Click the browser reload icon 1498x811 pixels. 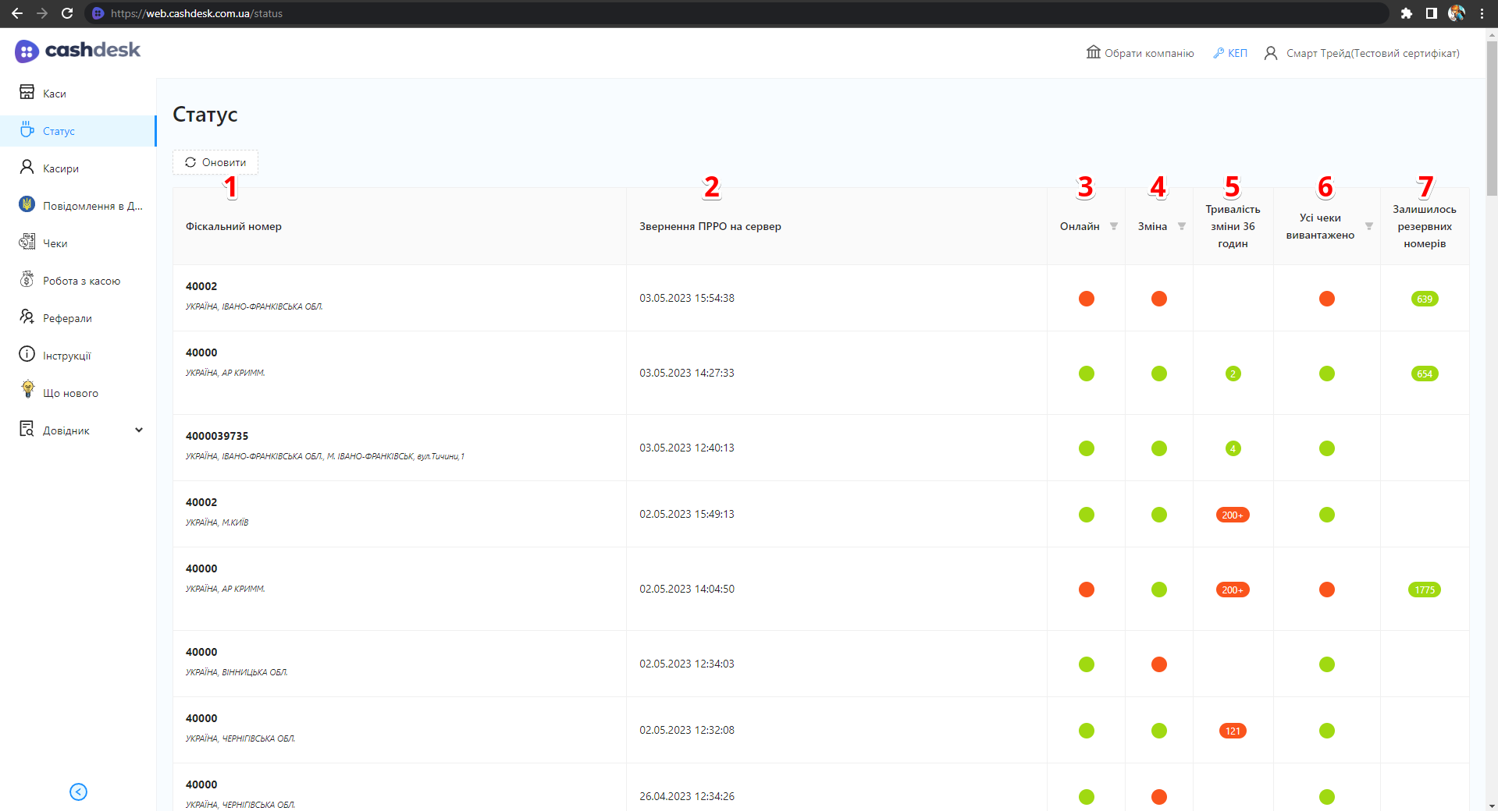(x=67, y=13)
